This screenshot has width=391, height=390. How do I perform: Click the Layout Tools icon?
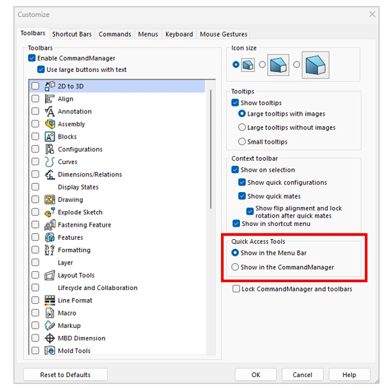pos(50,275)
